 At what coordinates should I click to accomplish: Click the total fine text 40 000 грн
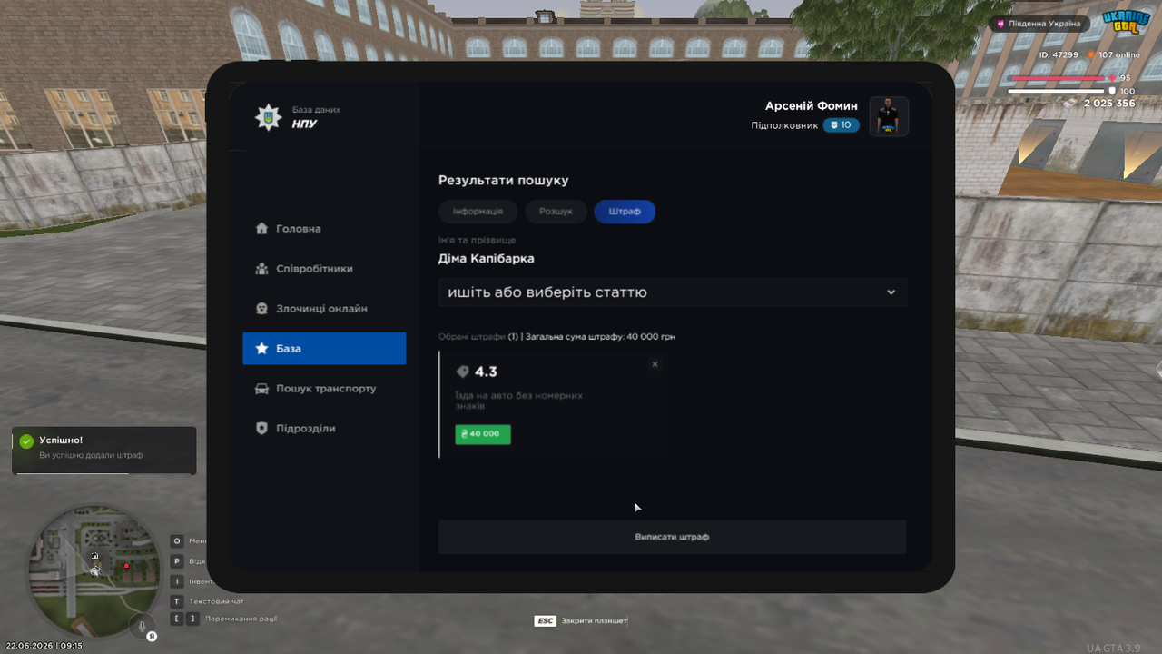[x=650, y=337]
